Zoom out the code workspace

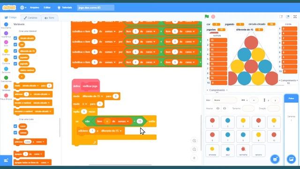[194, 149]
